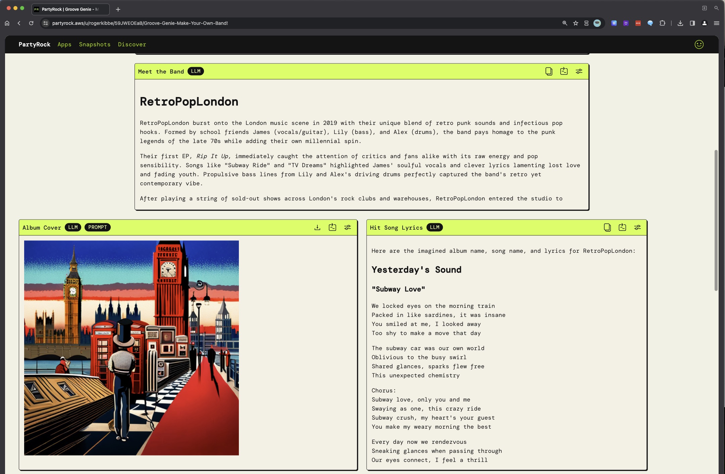Toggle the browser side panel
The width and height of the screenshot is (725, 474).
point(692,23)
